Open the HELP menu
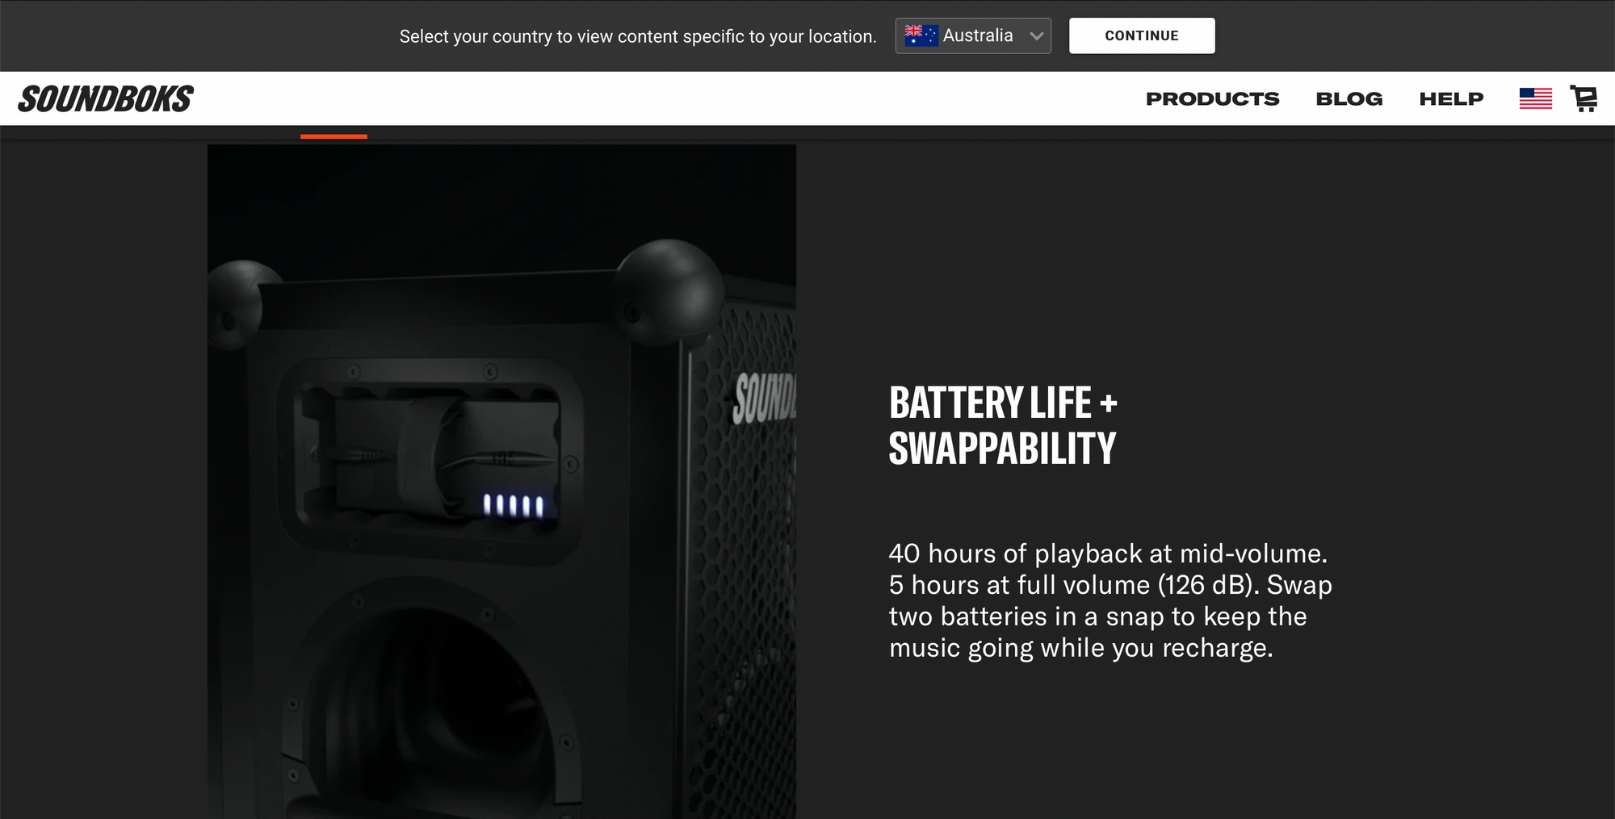This screenshot has height=819, width=1615. coord(1452,98)
